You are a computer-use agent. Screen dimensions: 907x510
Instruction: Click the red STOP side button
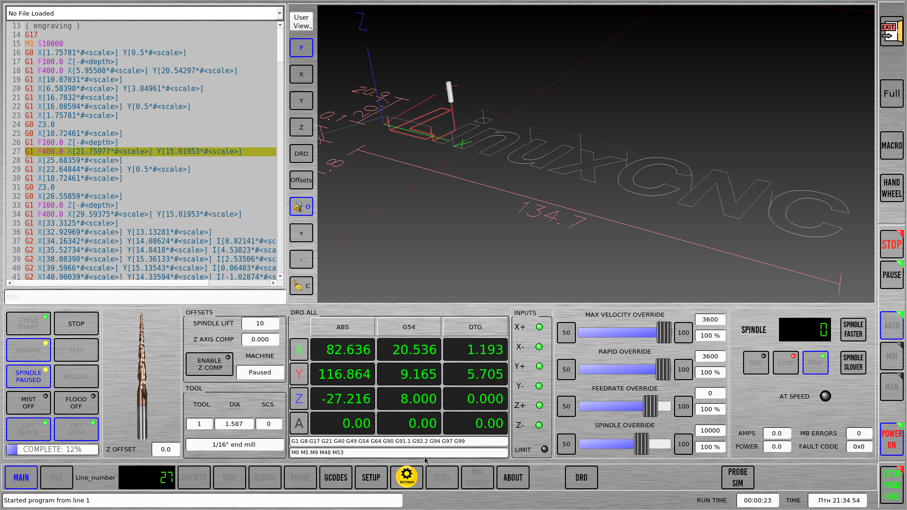[891, 244]
